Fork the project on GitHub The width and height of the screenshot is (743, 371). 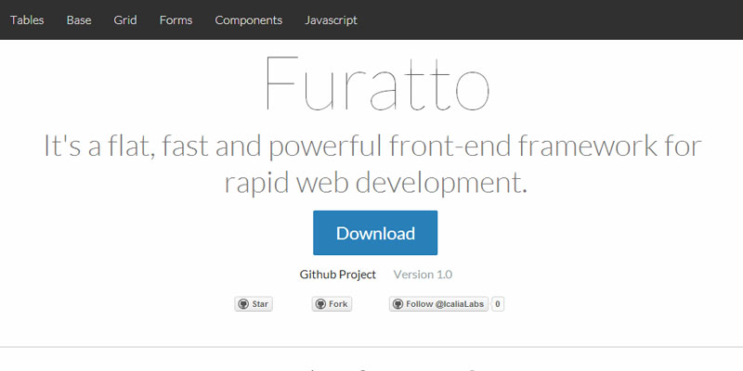(x=332, y=304)
